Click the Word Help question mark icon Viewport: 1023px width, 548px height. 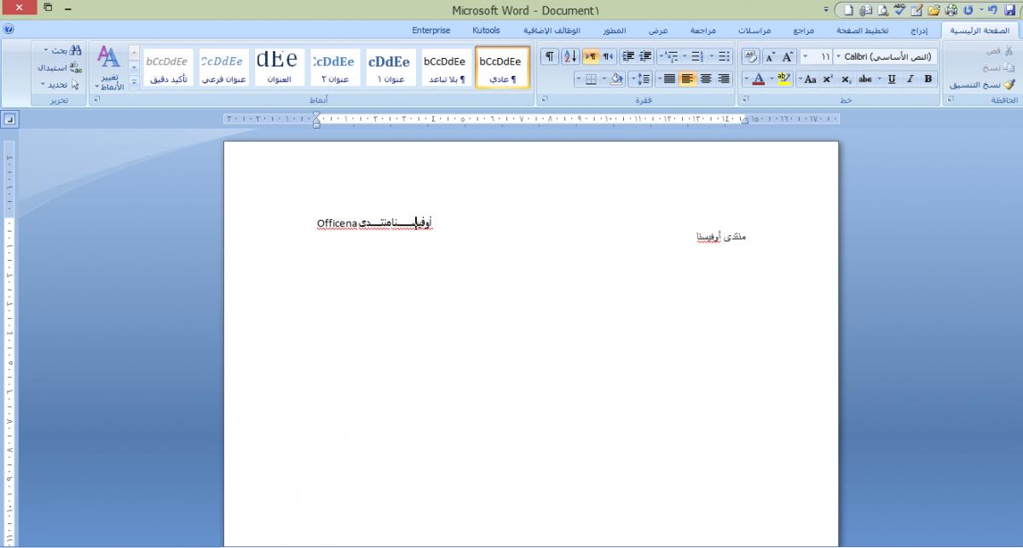[x=9, y=28]
